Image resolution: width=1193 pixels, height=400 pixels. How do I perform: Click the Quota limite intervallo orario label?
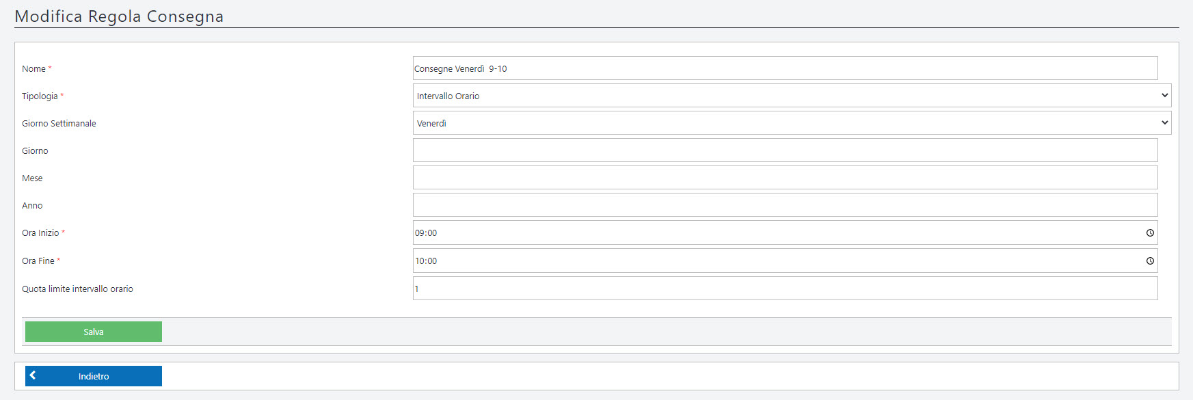(77, 289)
